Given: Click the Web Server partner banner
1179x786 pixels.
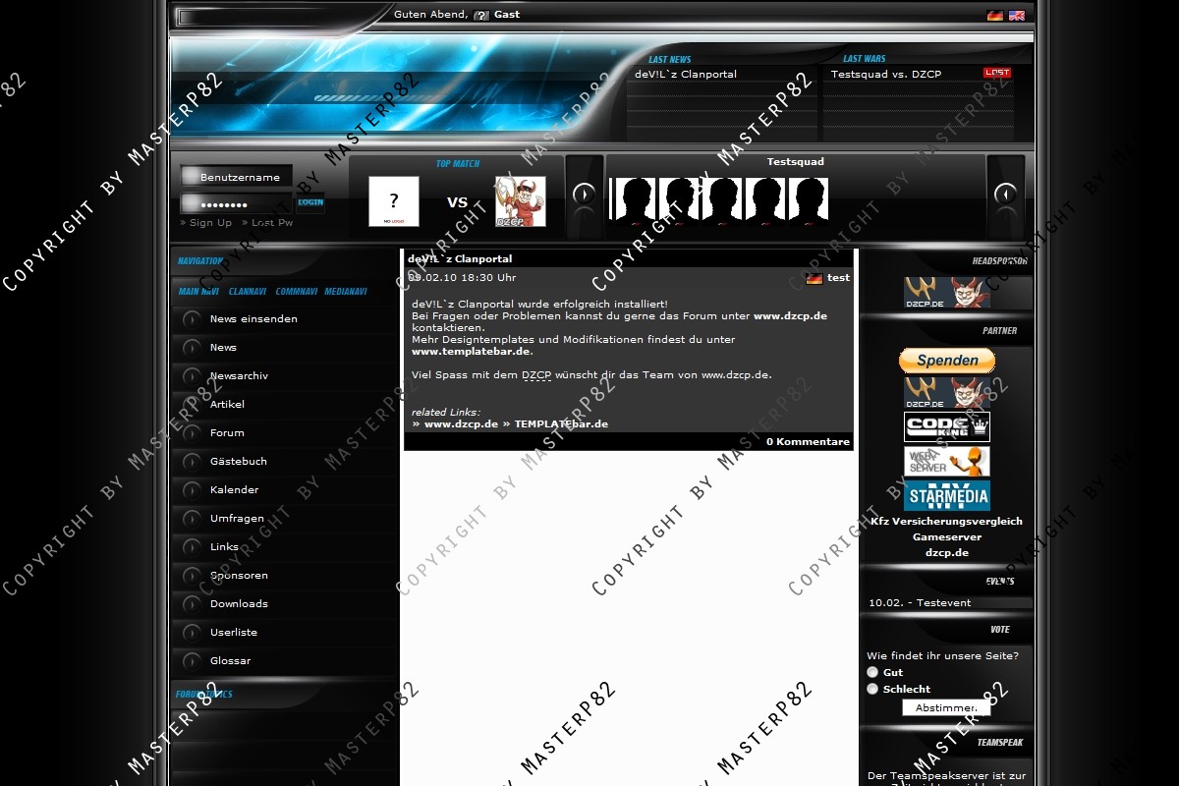Looking at the screenshot, I should click(x=947, y=461).
